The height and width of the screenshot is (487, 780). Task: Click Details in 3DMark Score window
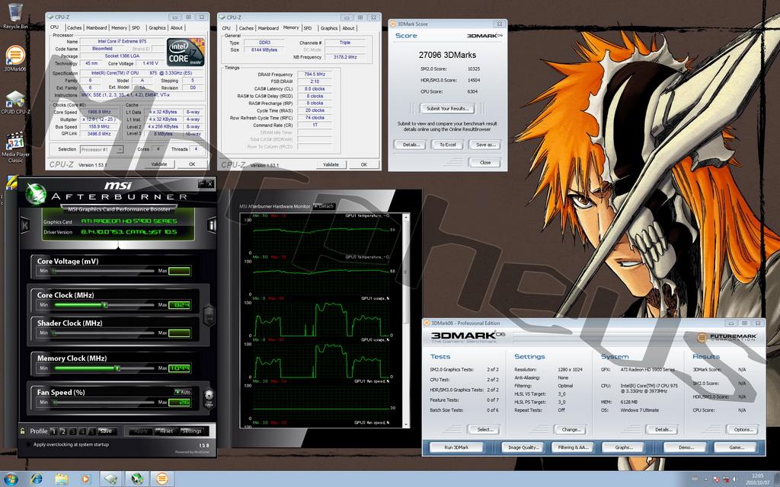[x=411, y=145]
